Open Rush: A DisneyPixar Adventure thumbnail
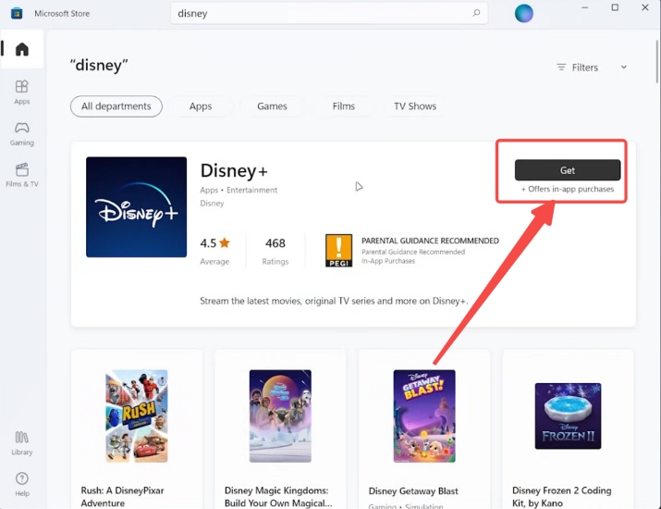The width and height of the screenshot is (661, 509). click(137, 416)
